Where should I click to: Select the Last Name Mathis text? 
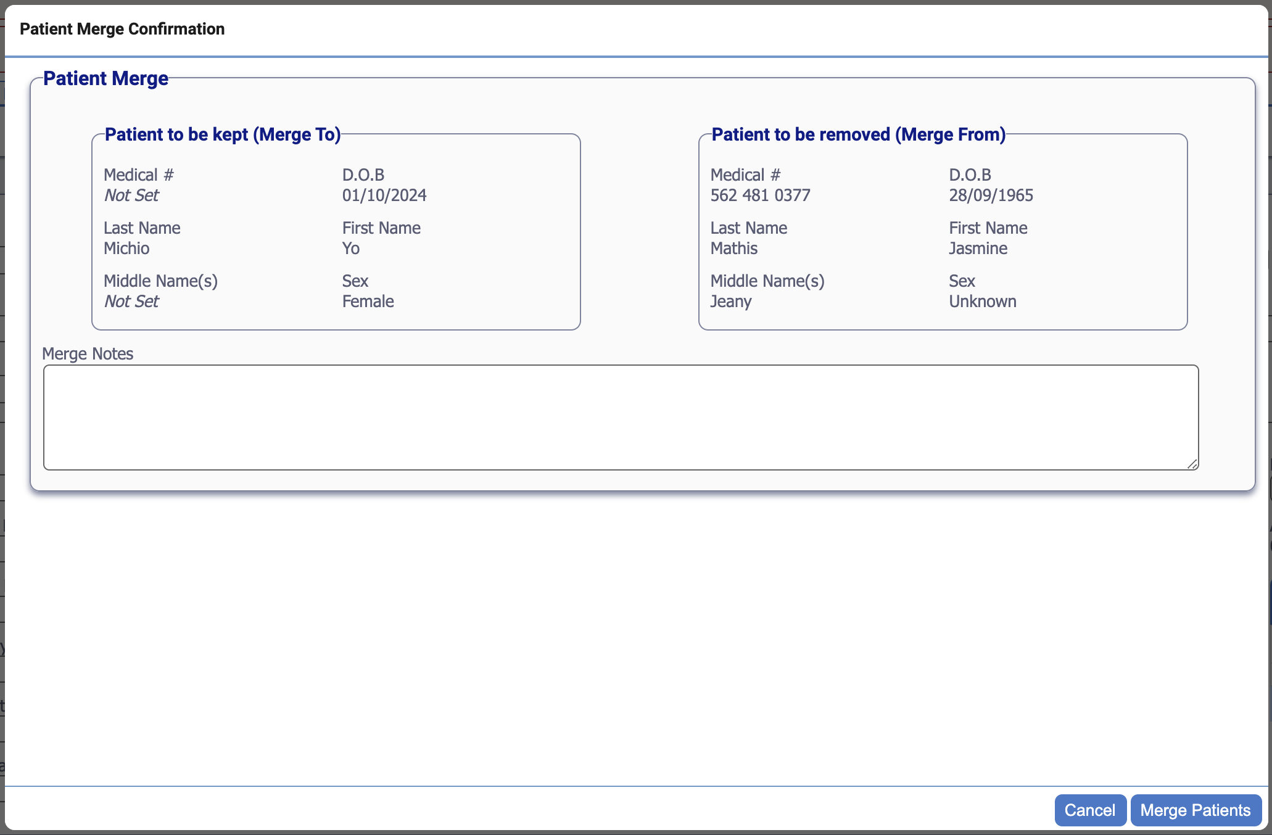pos(733,248)
